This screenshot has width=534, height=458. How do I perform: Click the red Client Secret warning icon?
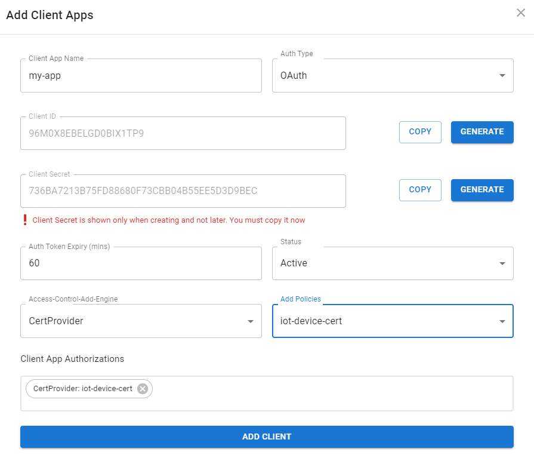pyautogui.click(x=24, y=219)
